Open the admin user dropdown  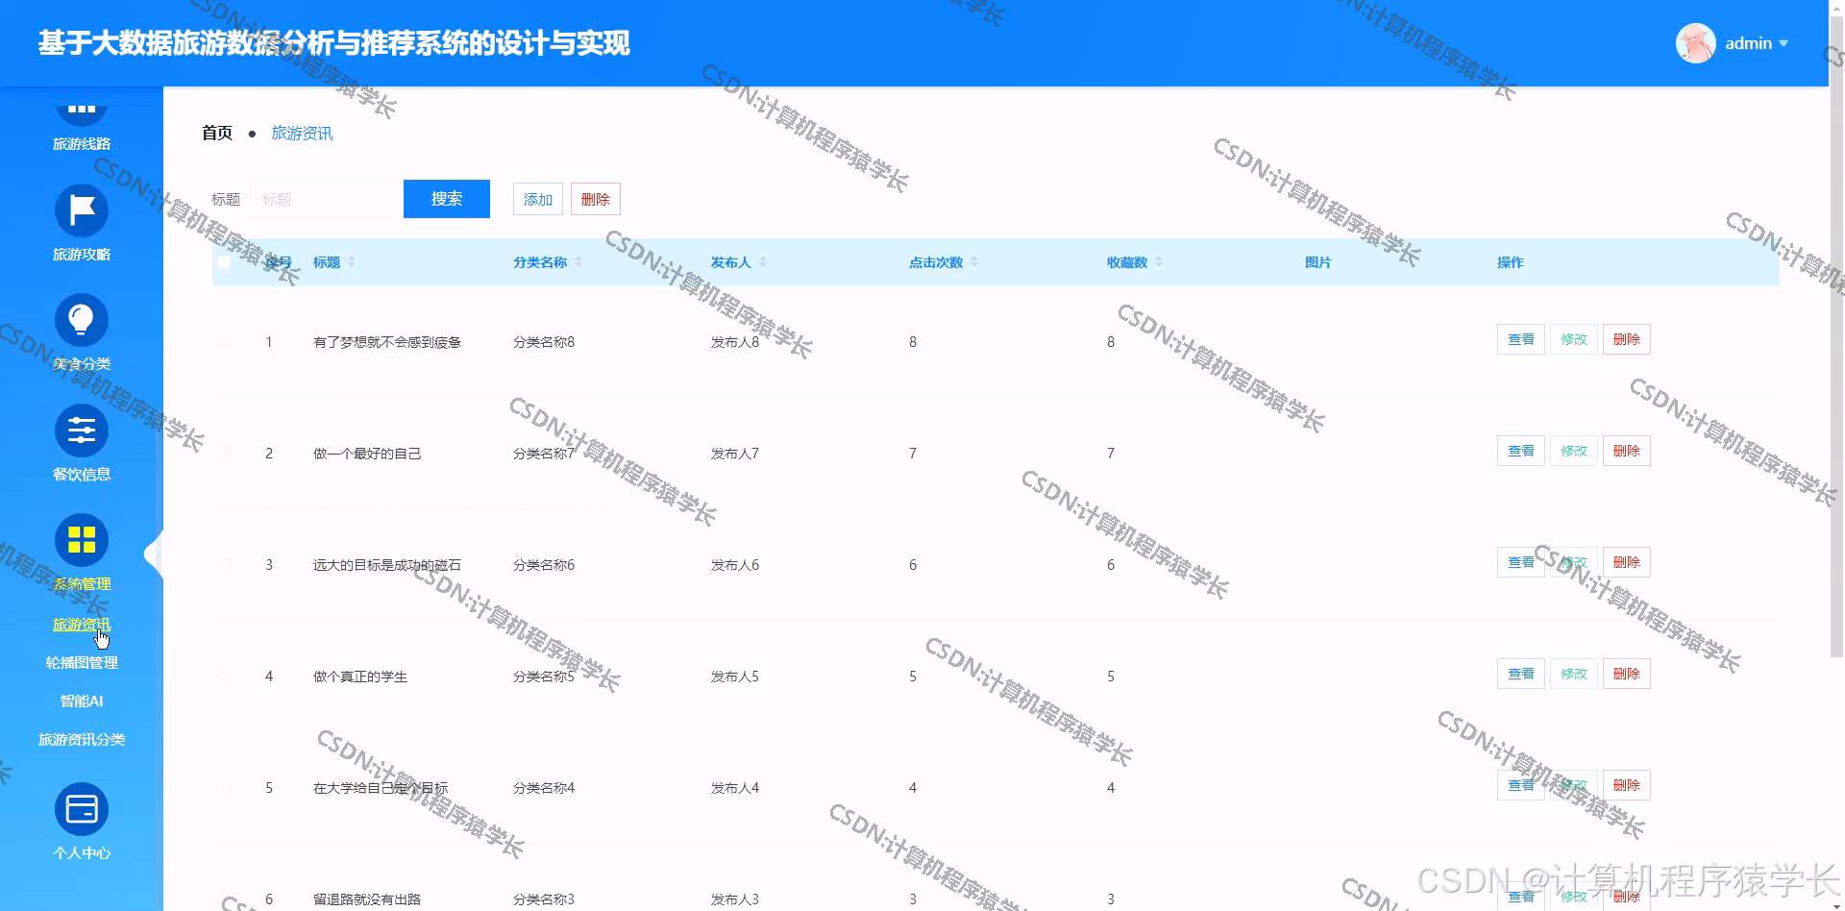[x=1757, y=43]
